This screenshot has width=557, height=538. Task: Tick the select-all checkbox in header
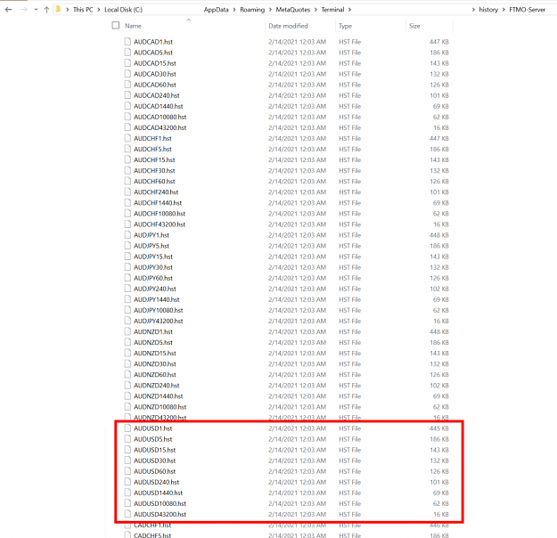[116, 25]
